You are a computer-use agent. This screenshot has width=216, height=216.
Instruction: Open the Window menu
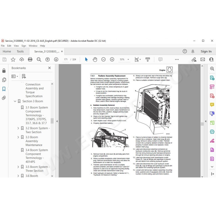coord(33,46)
